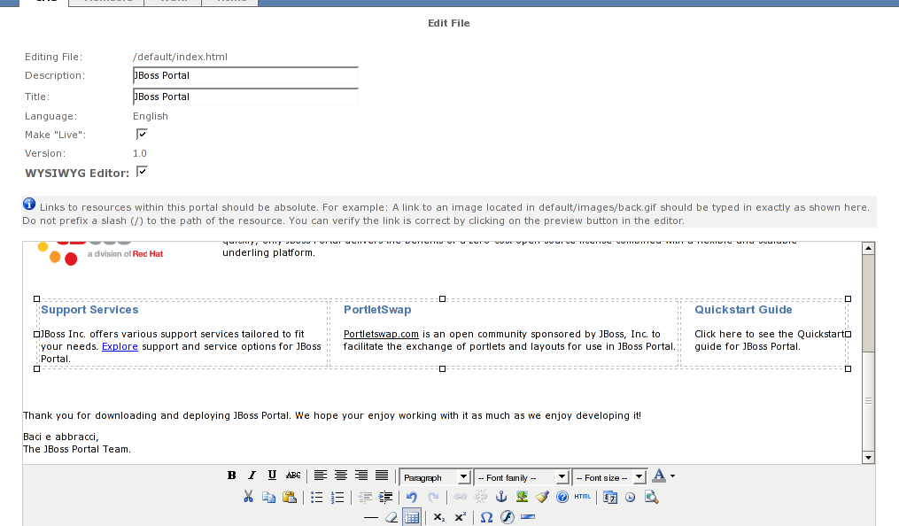Open the HTML source editor
This screenshot has height=526, width=899.
click(582, 497)
